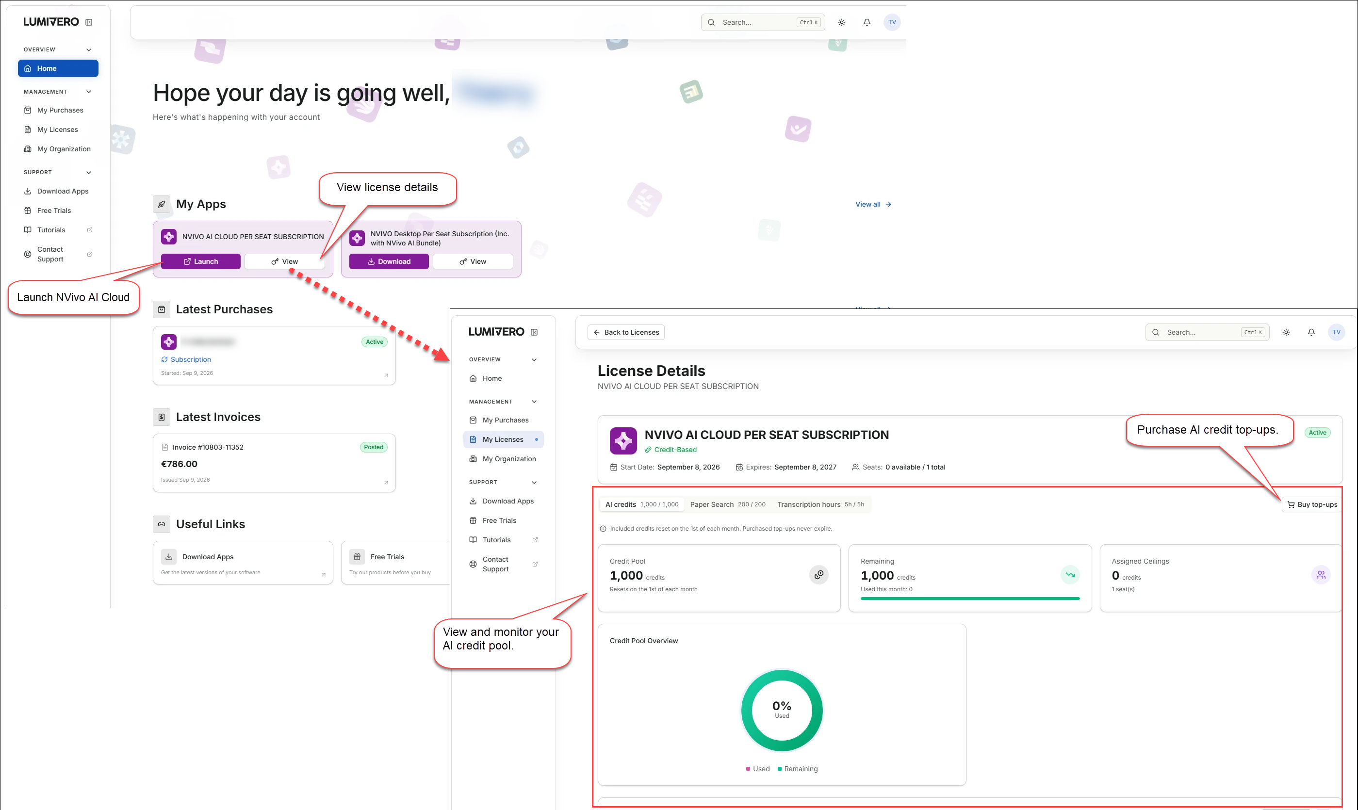Open notifications bell on Home page header
The image size is (1358, 810).
click(x=867, y=22)
